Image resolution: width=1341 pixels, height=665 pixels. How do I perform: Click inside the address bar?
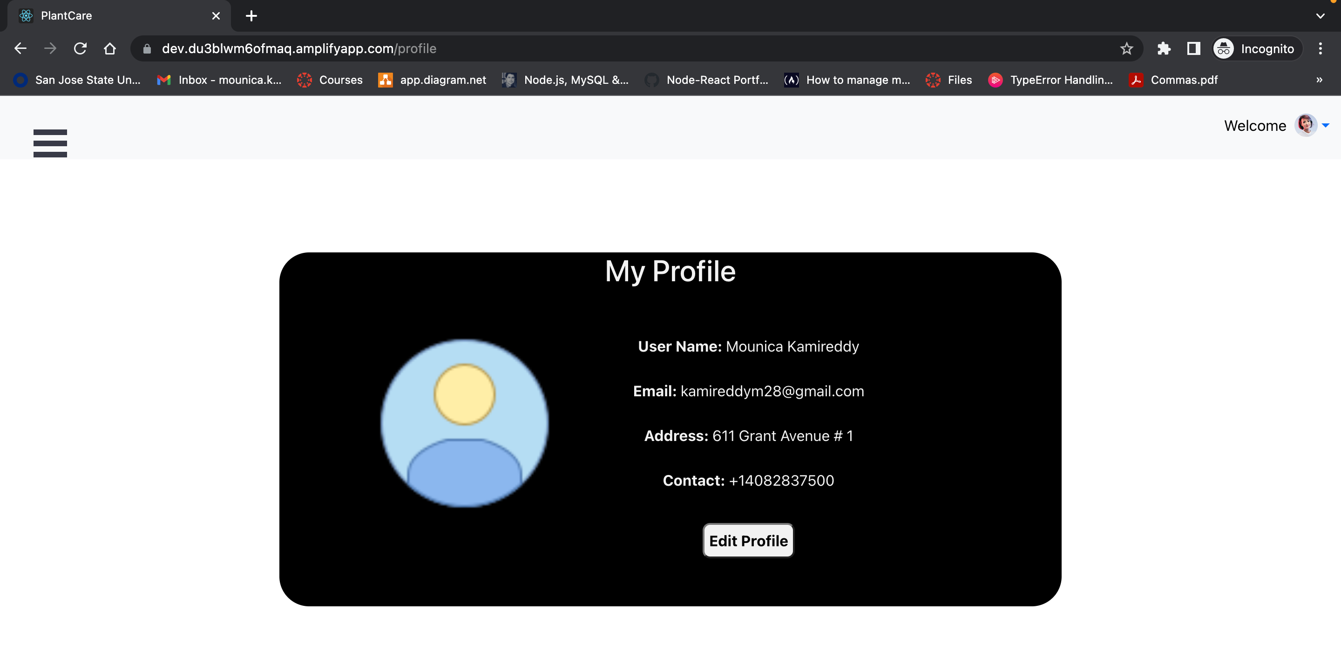(x=365, y=48)
